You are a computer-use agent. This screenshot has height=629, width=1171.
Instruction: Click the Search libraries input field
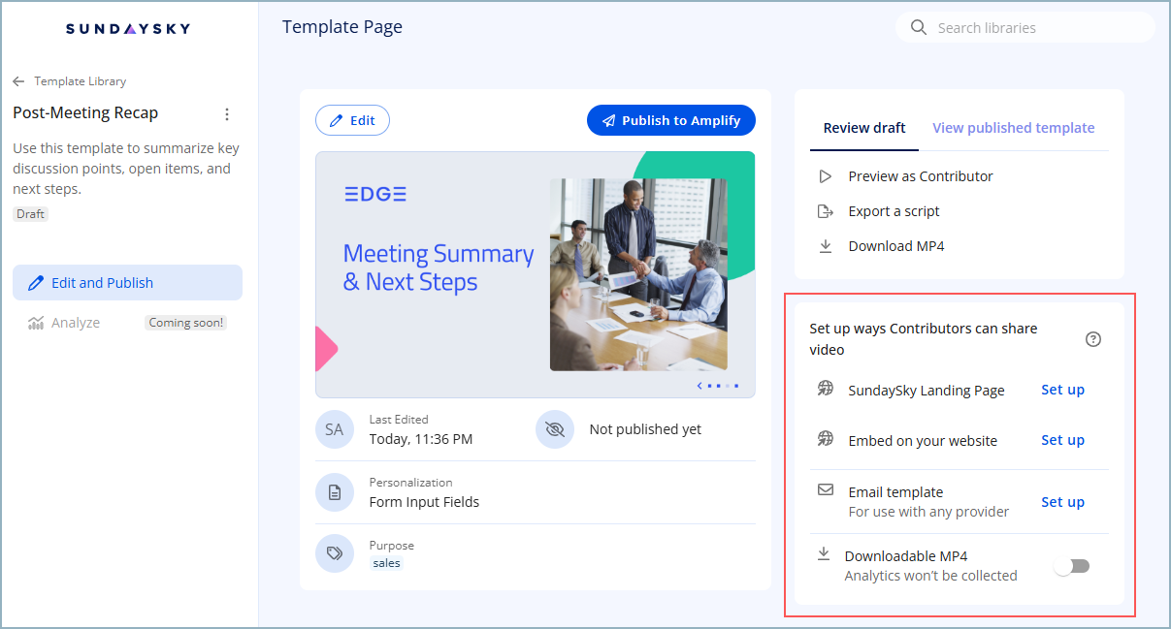click(x=1038, y=28)
